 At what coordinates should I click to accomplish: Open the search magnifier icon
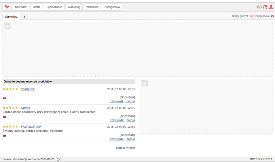[259, 7]
